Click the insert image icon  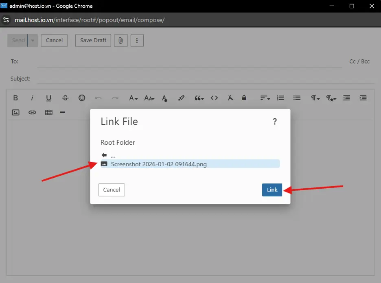click(15, 112)
